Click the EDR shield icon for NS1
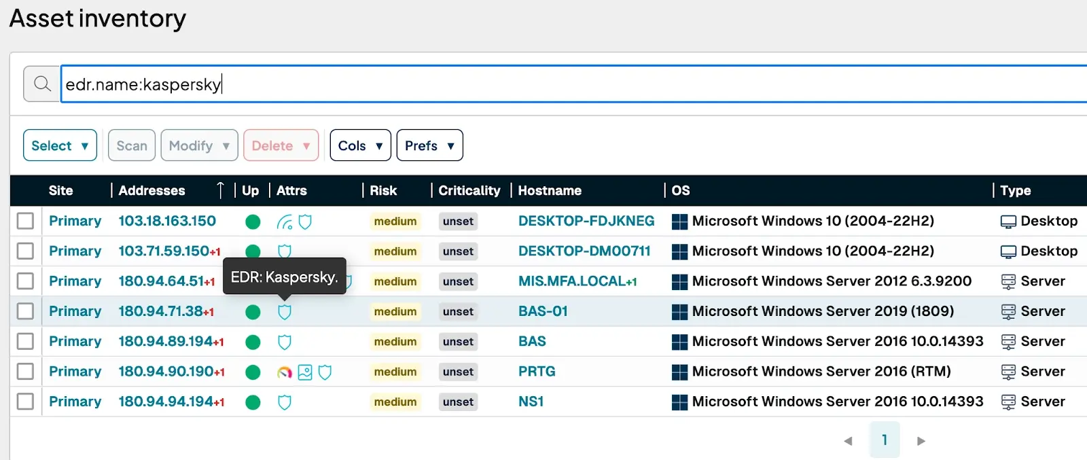The height and width of the screenshot is (460, 1087). click(285, 402)
